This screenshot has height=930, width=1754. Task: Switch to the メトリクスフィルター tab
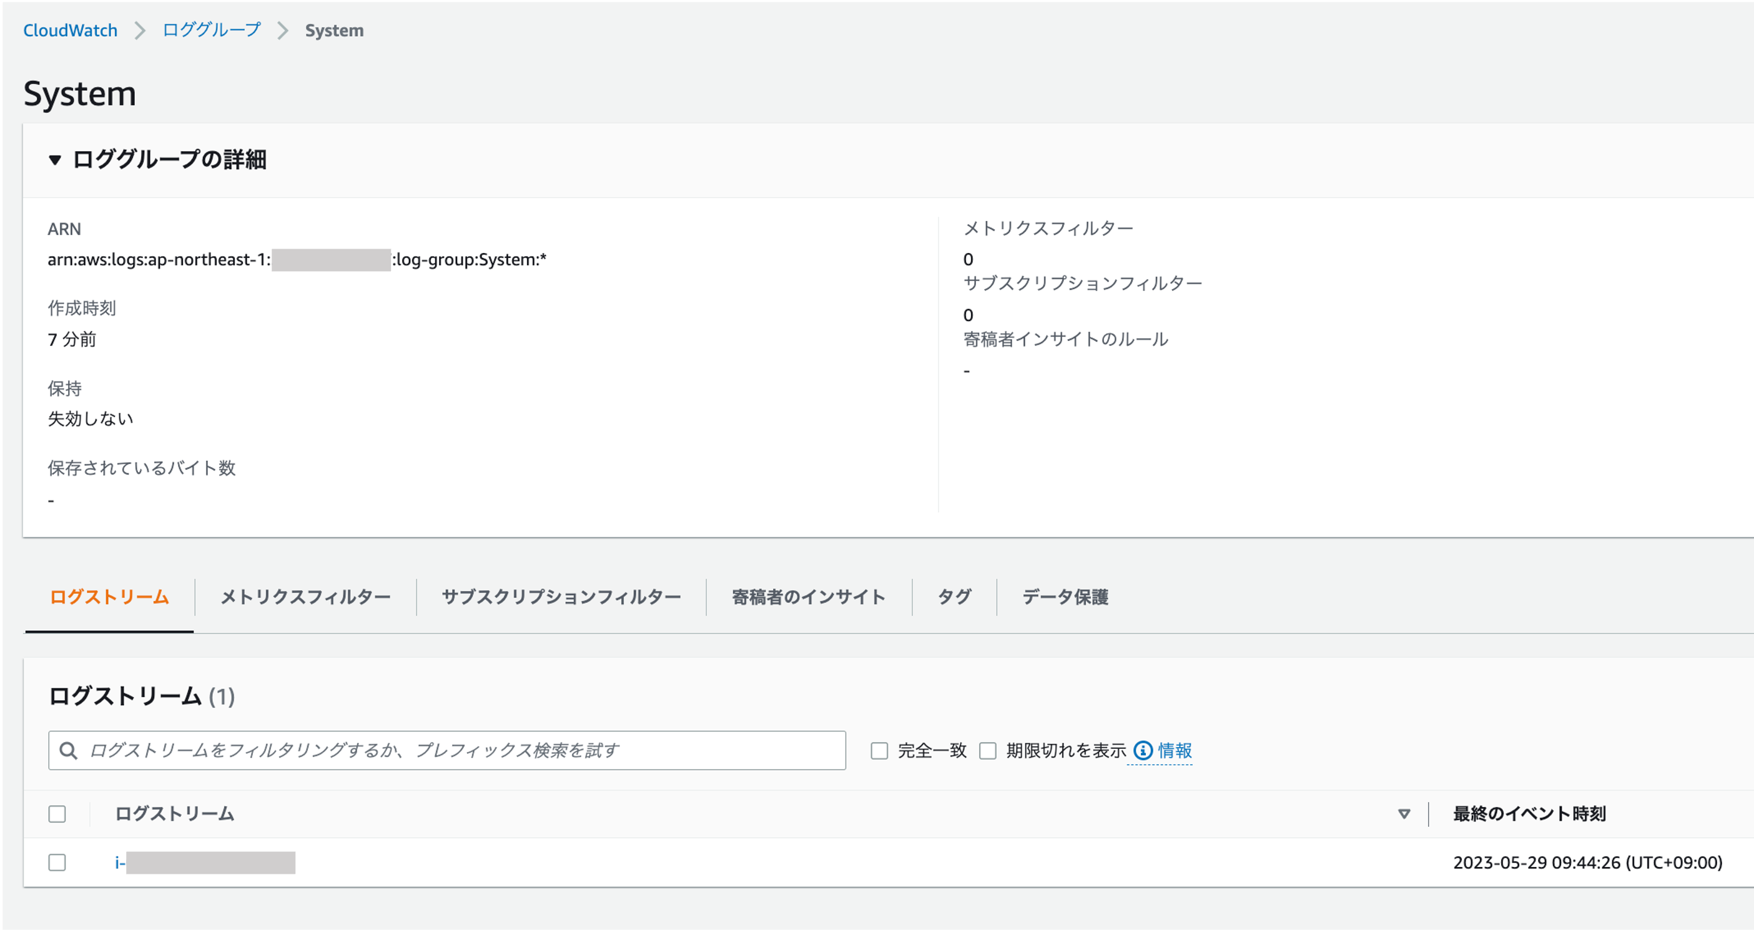305,597
